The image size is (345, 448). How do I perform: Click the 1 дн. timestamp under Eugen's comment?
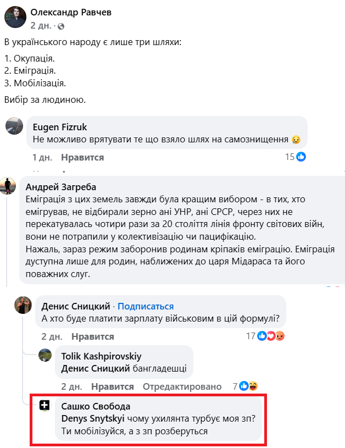[42, 157]
